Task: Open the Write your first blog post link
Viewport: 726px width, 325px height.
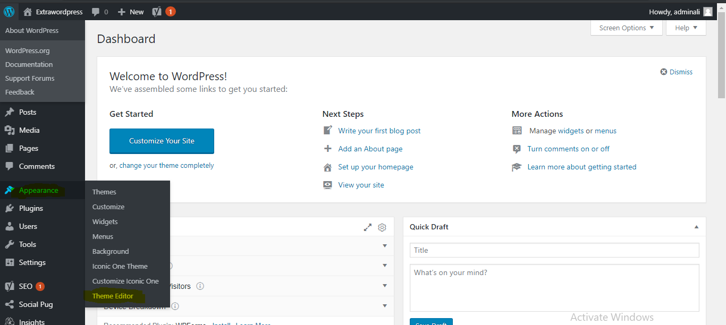Action: 379,131
